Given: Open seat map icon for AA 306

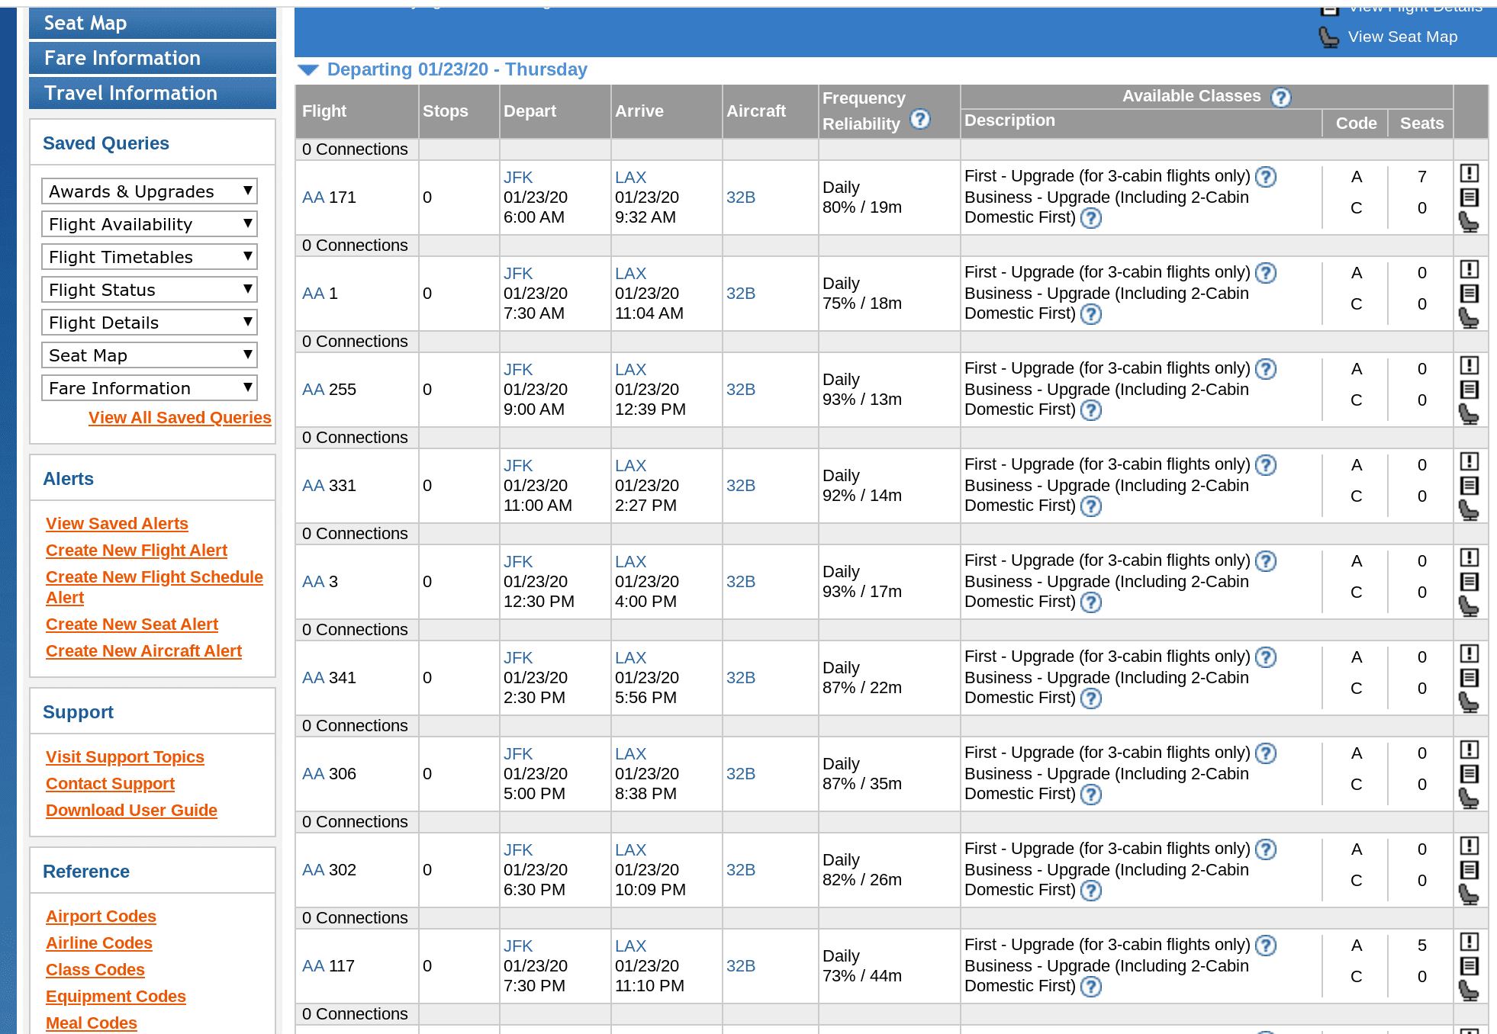Looking at the screenshot, I should [1469, 798].
